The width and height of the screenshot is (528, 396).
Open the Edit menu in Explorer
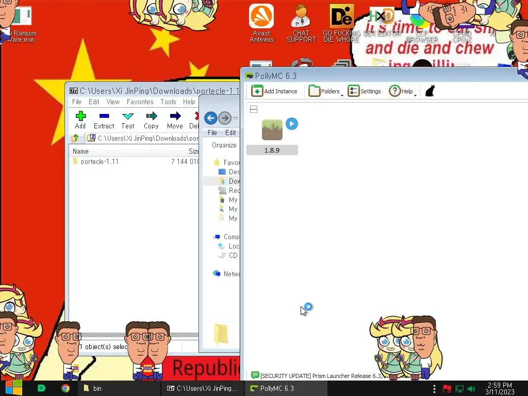[230, 133]
